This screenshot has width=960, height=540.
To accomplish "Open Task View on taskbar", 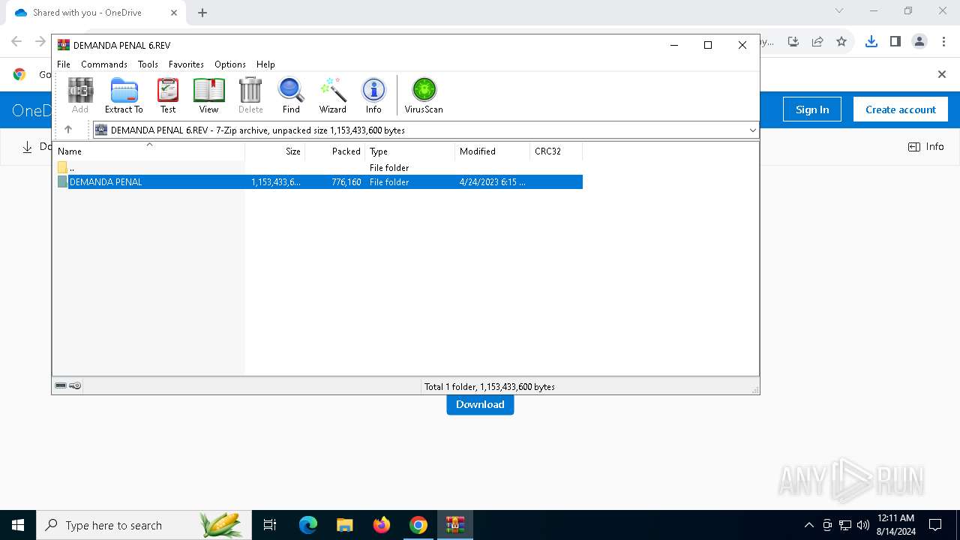I will pyautogui.click(x=270, y=525).
